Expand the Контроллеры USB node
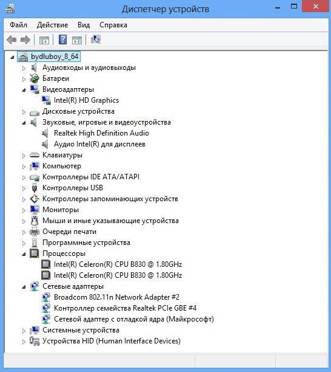The height and width of the screenshot is (372, 331). point(24,188)
